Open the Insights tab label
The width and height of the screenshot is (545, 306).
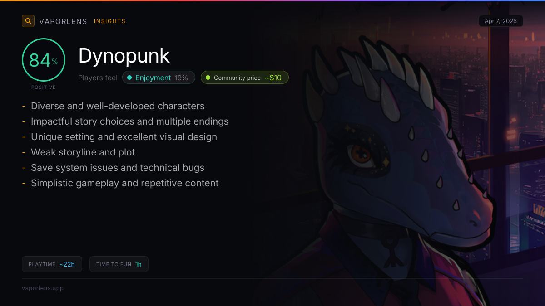pos(110,21)
